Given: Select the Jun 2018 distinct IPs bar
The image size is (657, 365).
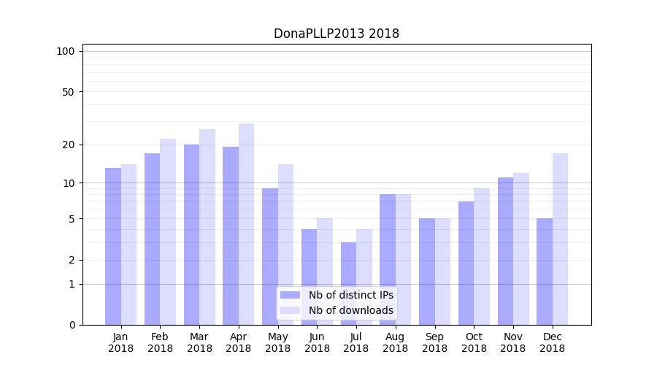Looking at the screenshot, I should tap(310, 277).
